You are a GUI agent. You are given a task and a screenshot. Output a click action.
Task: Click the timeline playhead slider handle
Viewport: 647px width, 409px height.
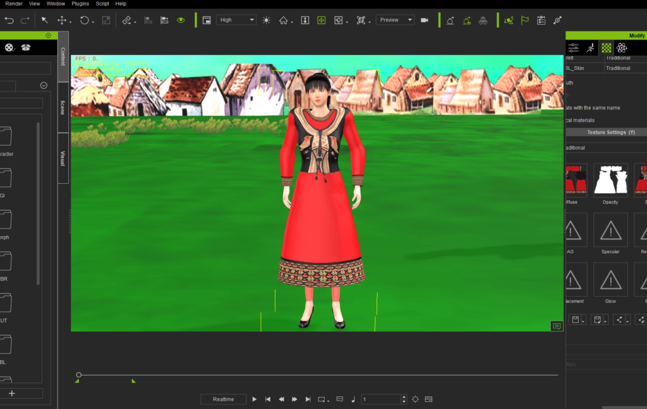pyautogui.click(x=78, y=374)
